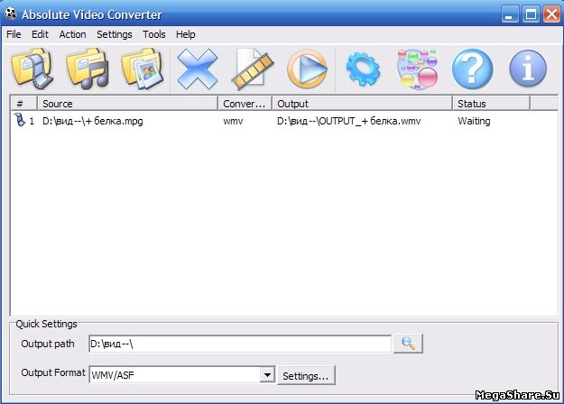Viewport: 564px width, 404px height.
Task: Browse output path with magnifier button
Action: pos(408,344)
